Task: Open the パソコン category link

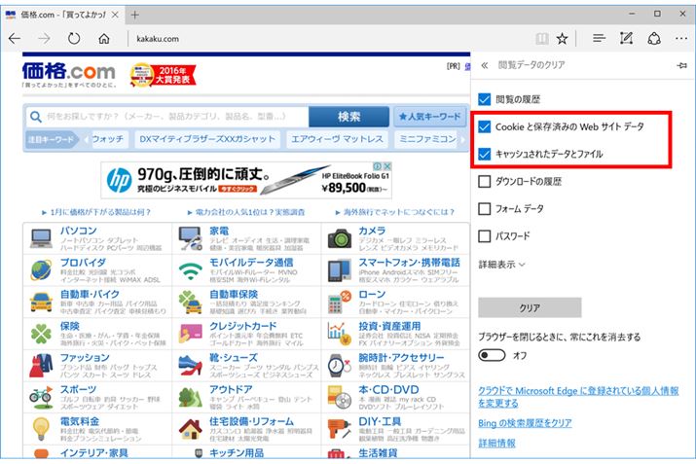Action: 79,231
